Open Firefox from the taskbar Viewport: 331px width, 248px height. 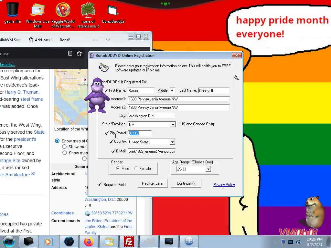pos(89,242)
